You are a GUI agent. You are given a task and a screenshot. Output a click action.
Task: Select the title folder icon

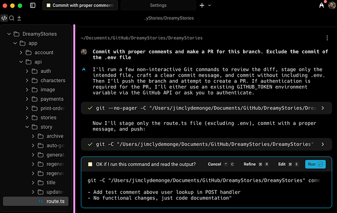click(x=40, y=183)
